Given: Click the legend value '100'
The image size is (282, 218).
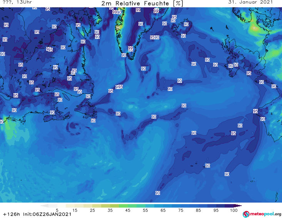Looking at the screenshot, I should click(234, 210).
